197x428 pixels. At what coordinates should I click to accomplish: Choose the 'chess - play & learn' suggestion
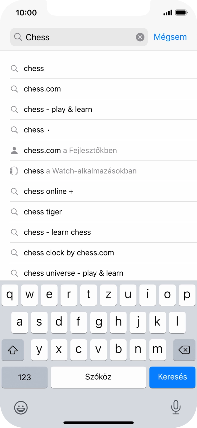(x=58, y=109)
